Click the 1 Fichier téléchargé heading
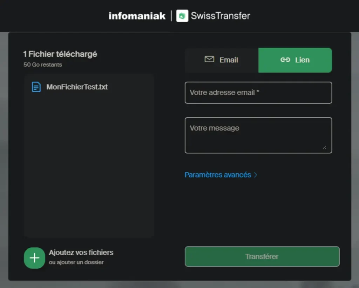 coord(60,54)
